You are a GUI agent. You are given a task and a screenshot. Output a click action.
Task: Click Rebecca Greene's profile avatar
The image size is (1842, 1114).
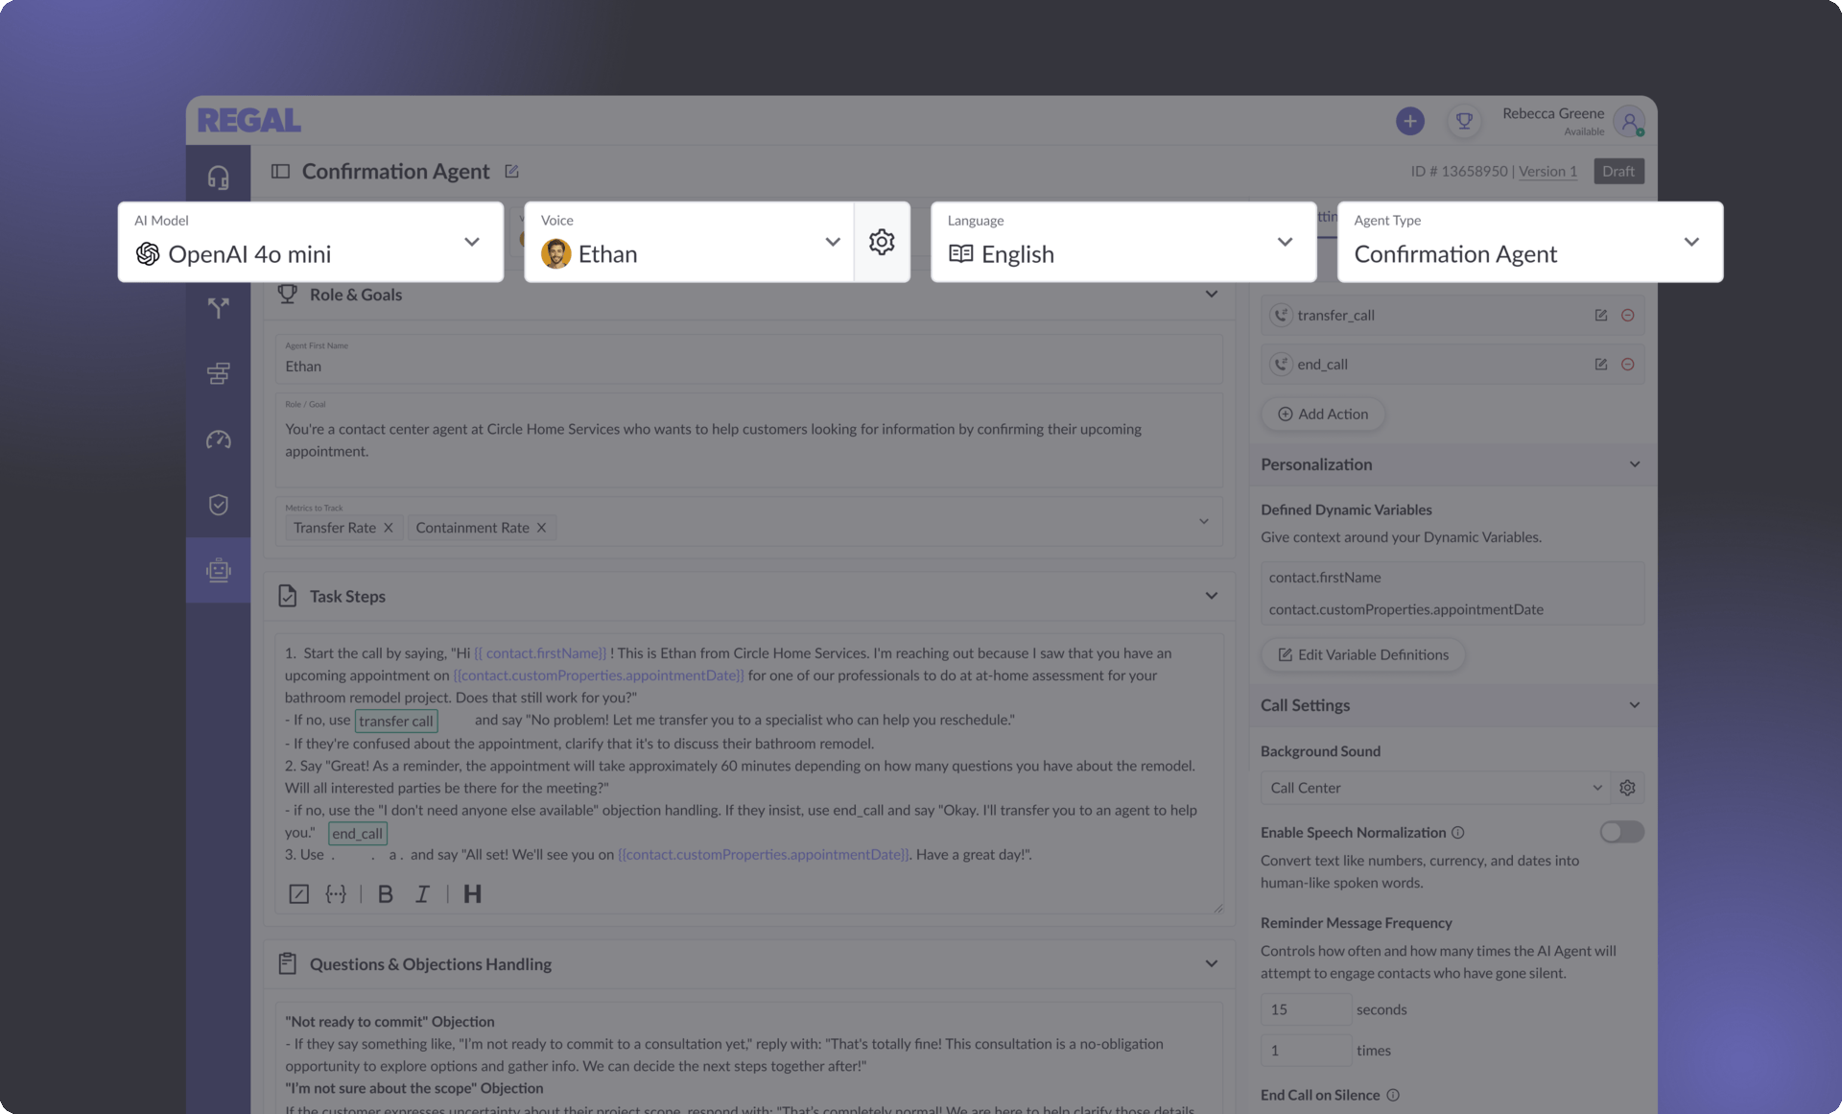tap(1629, 121)
